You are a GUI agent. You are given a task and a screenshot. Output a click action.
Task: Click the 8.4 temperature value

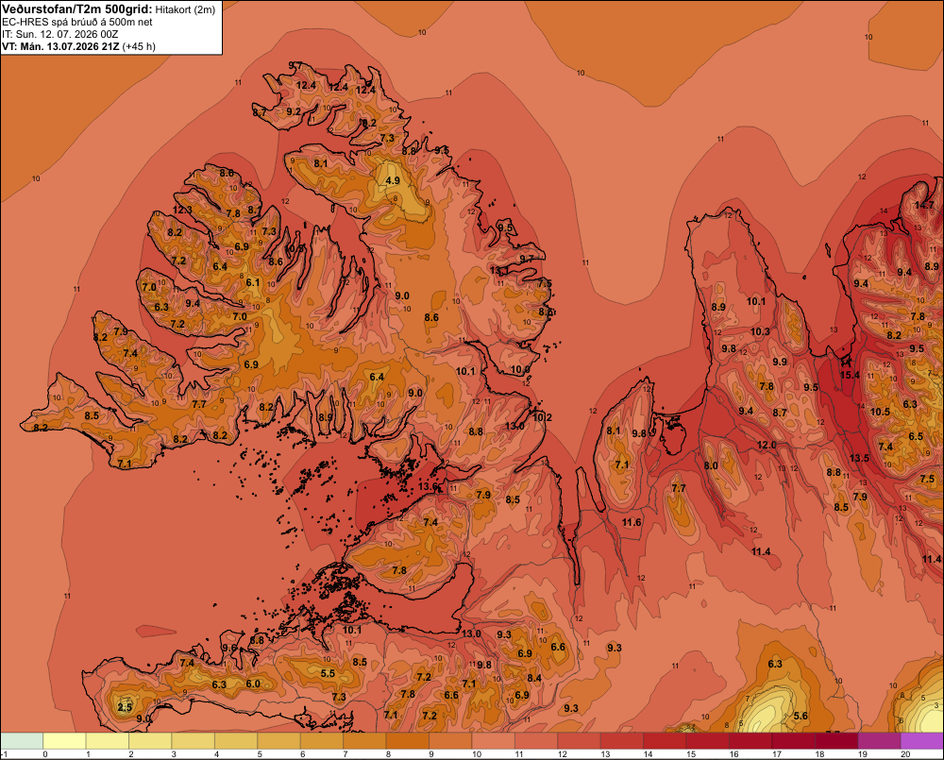tap(534, 678)
